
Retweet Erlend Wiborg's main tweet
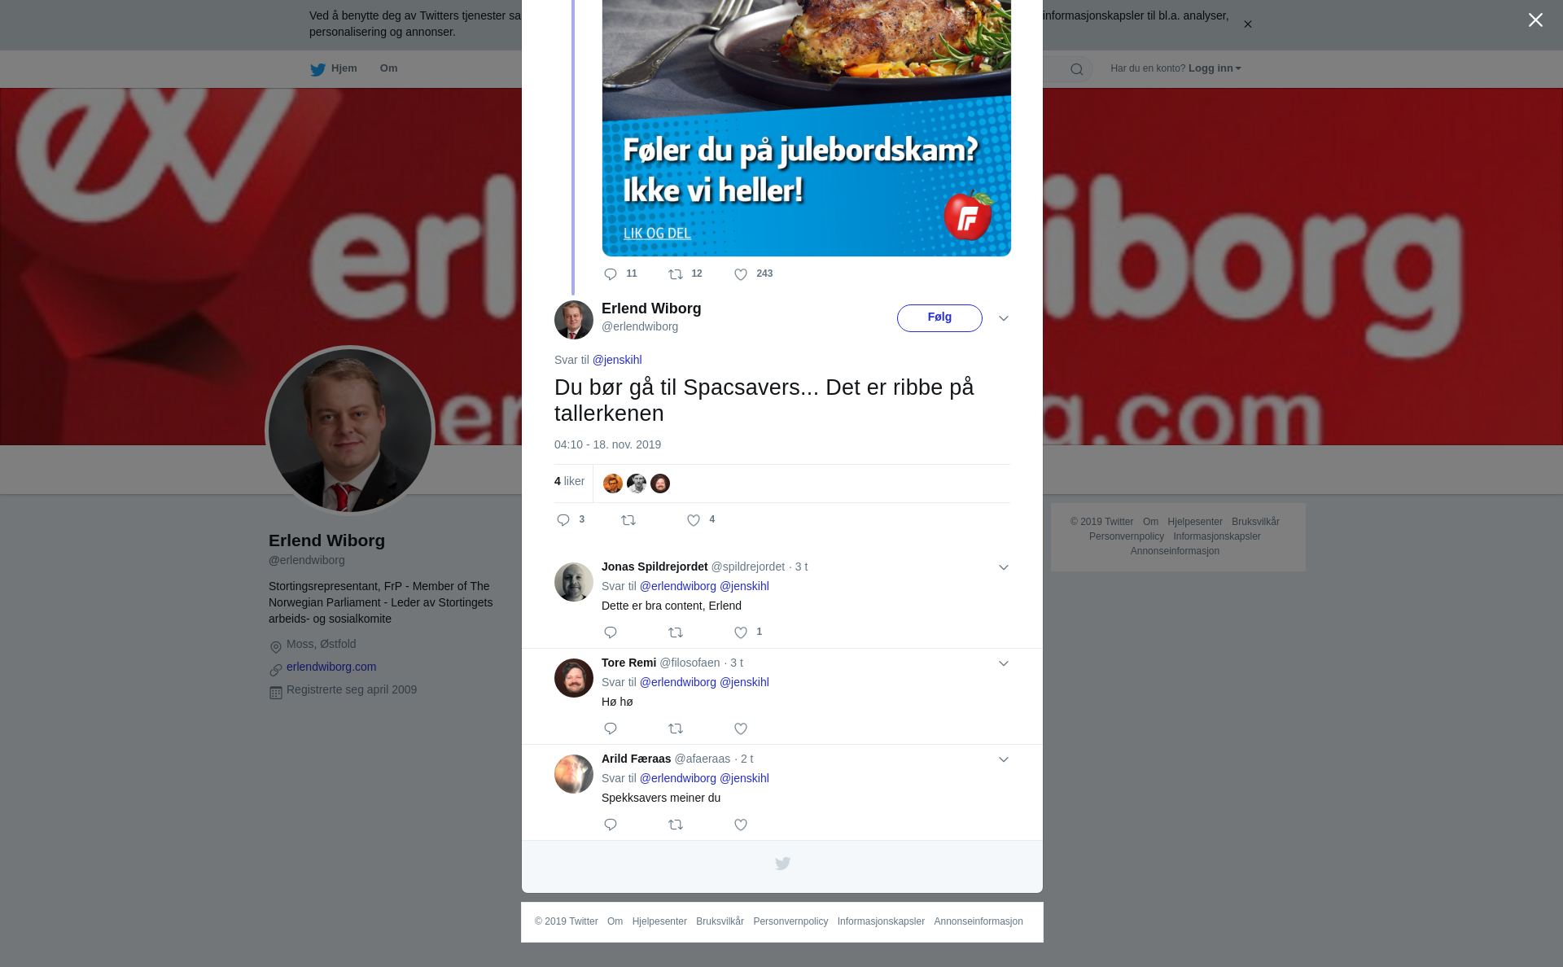pos(628,520)
